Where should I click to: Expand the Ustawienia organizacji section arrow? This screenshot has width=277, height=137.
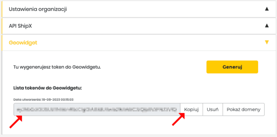(267, 9)
